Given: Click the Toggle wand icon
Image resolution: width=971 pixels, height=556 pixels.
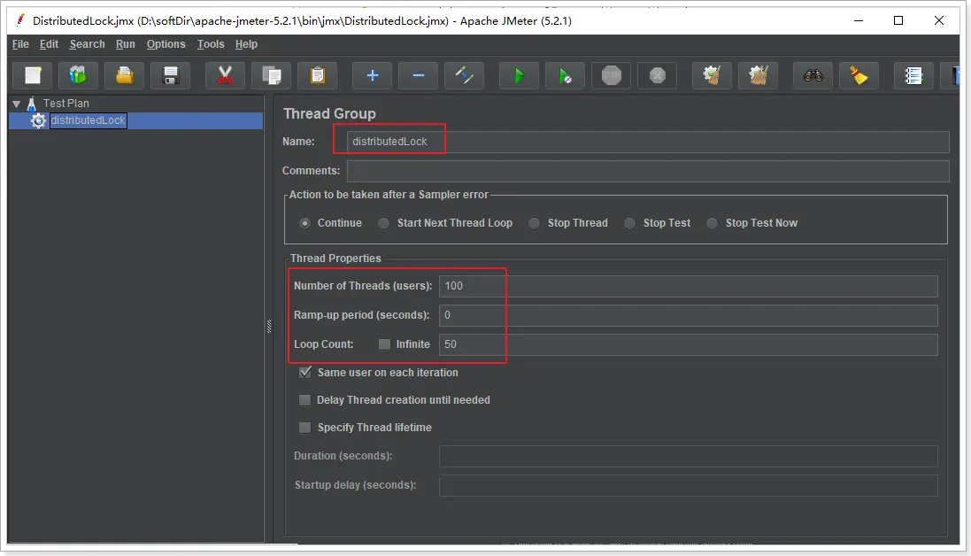Looking at the screenshot, I should tap(464, 75).
